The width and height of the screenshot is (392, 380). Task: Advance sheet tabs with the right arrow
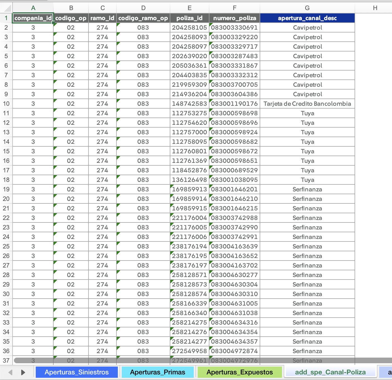[x=23, y=372]
